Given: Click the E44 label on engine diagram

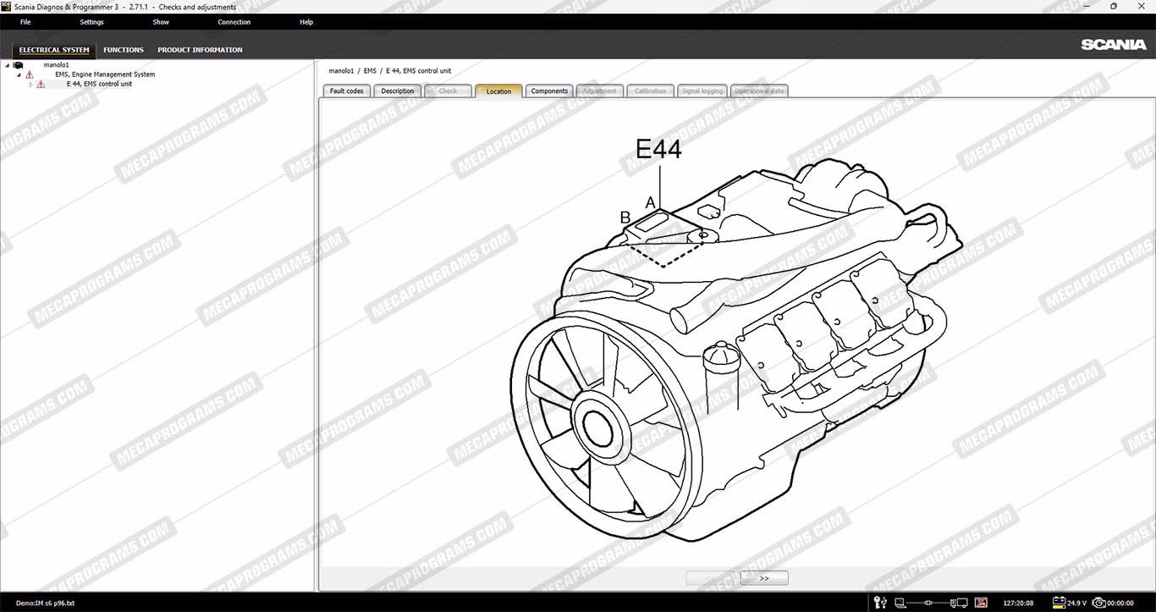Looking at the screenshot, I should tap(658, 150).
